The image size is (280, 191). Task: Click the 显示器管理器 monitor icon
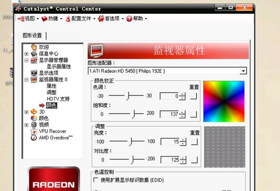34,60
